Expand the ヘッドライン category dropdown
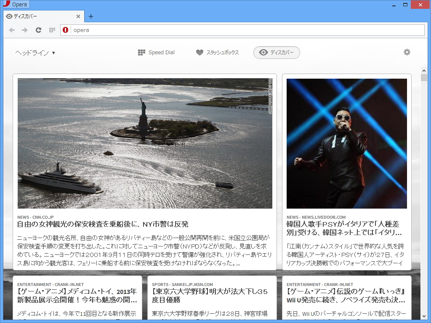This screenshot has width=431, height=323. (x=35, y=53)
